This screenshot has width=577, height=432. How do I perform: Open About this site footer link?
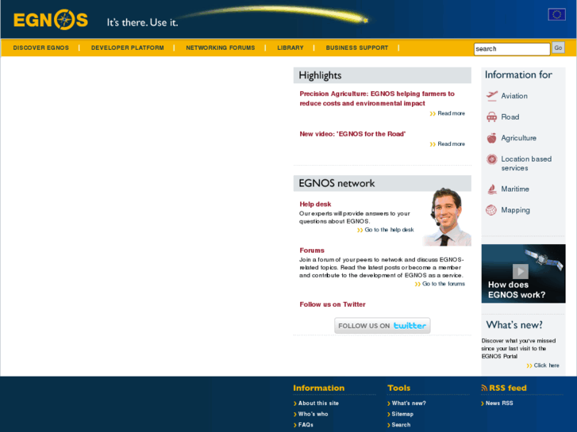[x=318, y=403]
